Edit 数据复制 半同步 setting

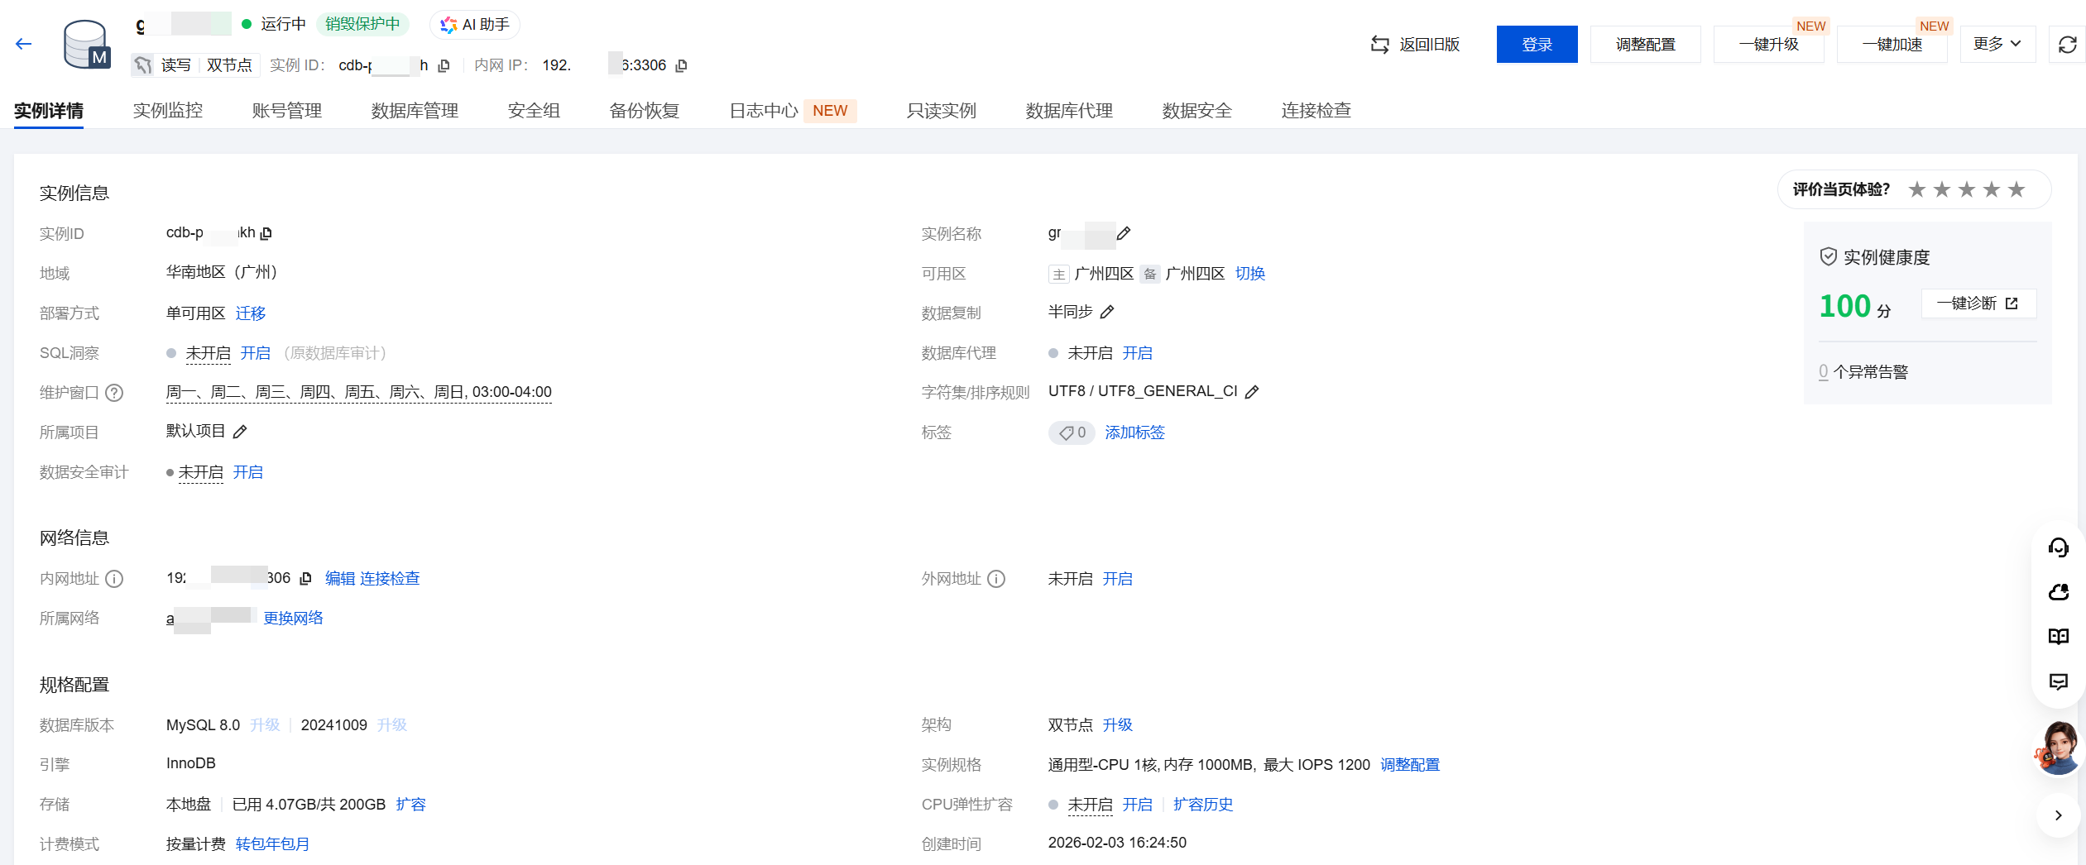coord(1107,312)
